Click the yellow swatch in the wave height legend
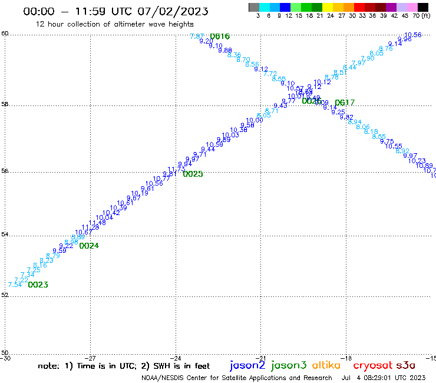 point(328,7)
